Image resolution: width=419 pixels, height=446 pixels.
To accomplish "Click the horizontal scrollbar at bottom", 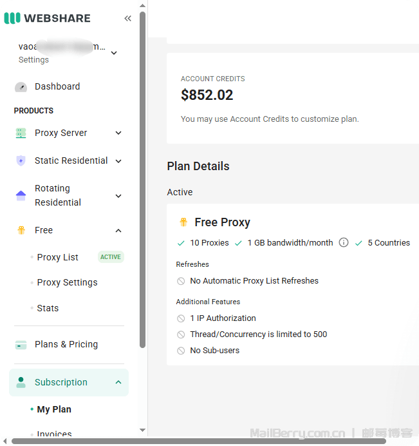I will pos(193,441).
